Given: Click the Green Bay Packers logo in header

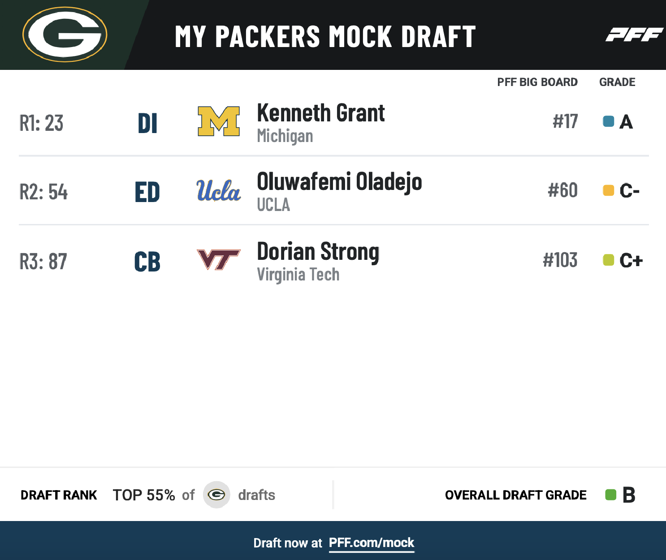Looking at the screenshot, I should click(65, 34).
